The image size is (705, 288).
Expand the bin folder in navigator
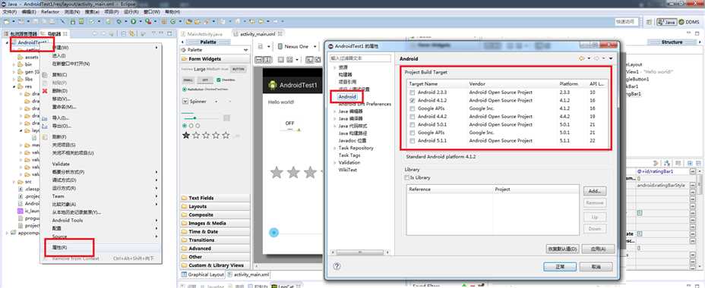(14, 64)
